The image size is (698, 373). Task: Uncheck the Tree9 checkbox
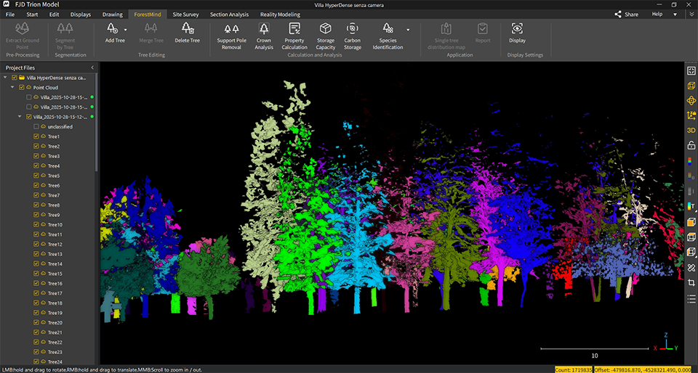pos(36,215)
